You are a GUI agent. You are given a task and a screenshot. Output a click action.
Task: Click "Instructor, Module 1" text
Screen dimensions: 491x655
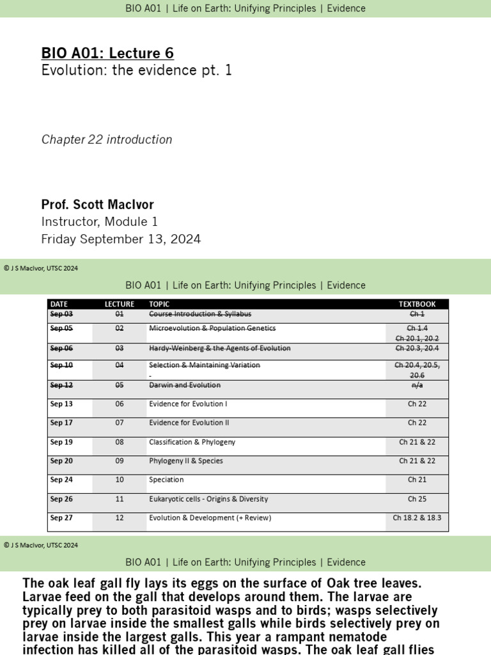(99, 222)
